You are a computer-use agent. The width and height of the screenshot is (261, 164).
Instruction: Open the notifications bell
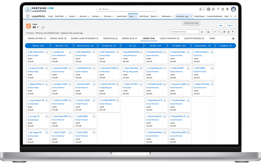coord(227,9)
